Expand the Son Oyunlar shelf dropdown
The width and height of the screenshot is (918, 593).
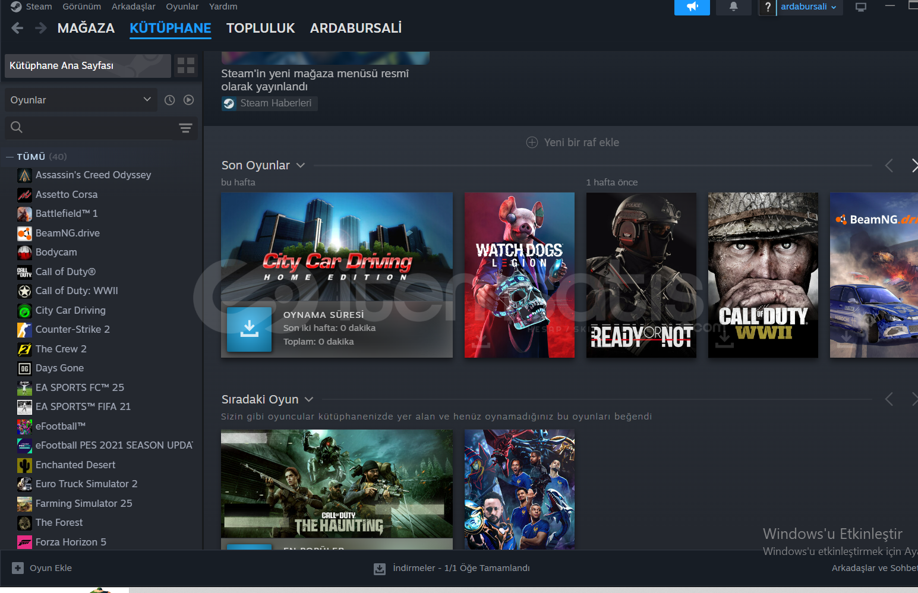[301, 165]
